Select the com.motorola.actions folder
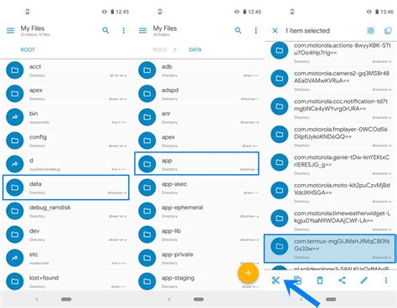This screenshot has width=397, height=308. (x=331, y=52)
